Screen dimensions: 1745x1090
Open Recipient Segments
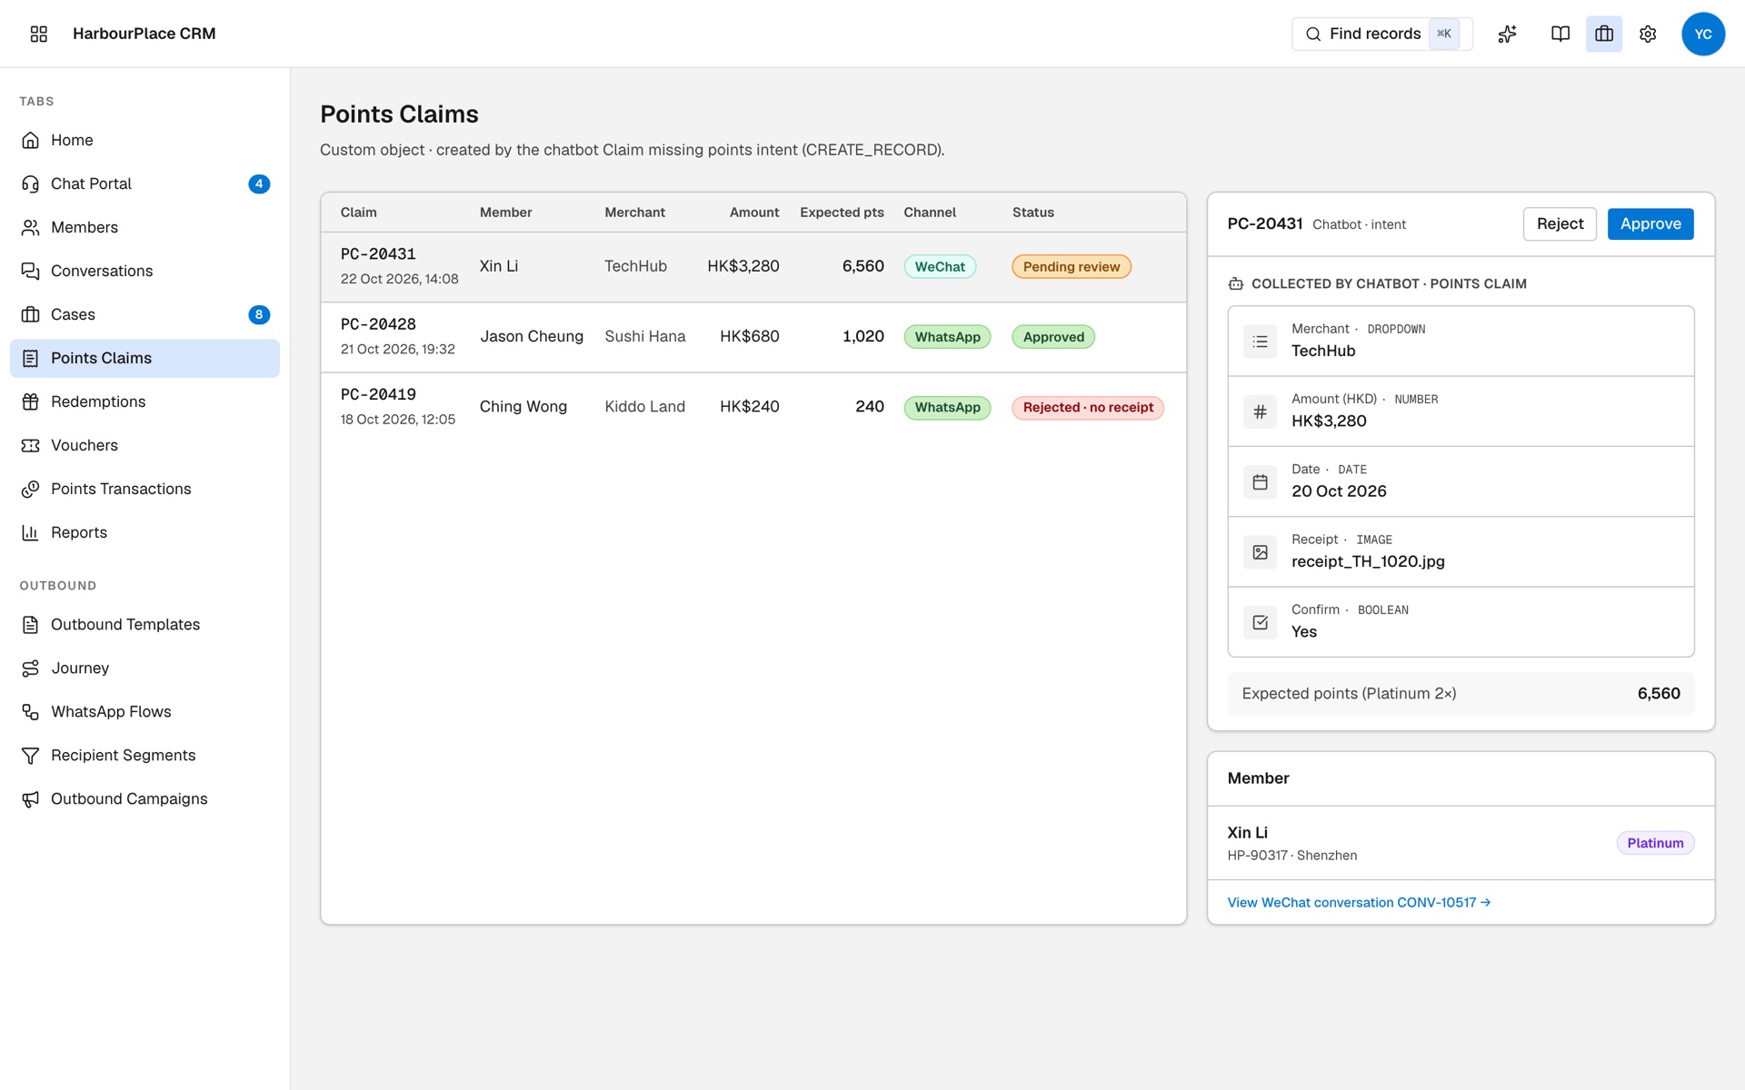pyautogui.click(x=145, y=755)
